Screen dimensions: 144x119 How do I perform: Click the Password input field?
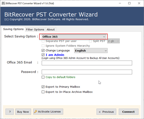coord(87,72)
